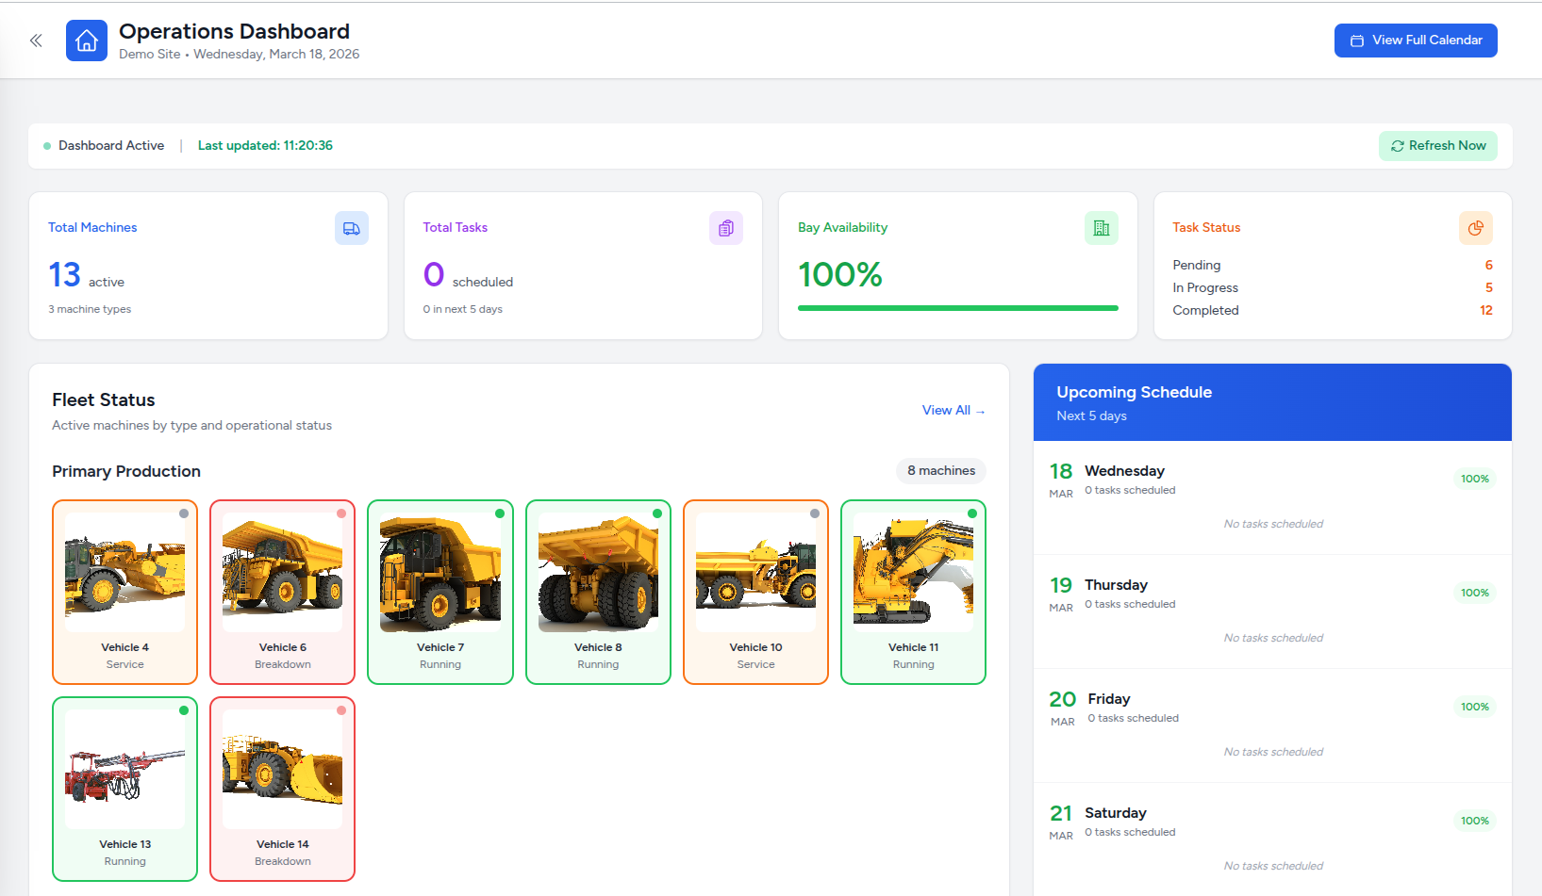Click the home icon in the header
The height and width of the screenshot is (896, 1542).
(86, 40)
